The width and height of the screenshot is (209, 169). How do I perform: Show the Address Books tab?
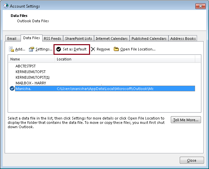point(183,39)
